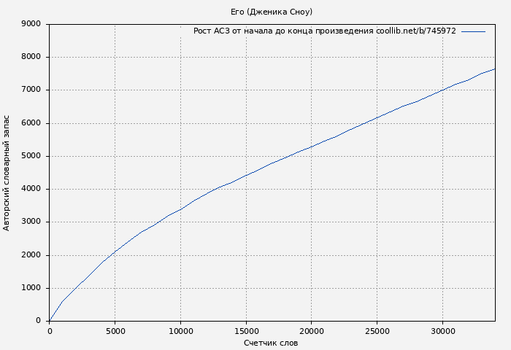This screenshot has height=350, width=511.
Task: Click the 20000 tick label on the X-axis
Action: point(311,330)
